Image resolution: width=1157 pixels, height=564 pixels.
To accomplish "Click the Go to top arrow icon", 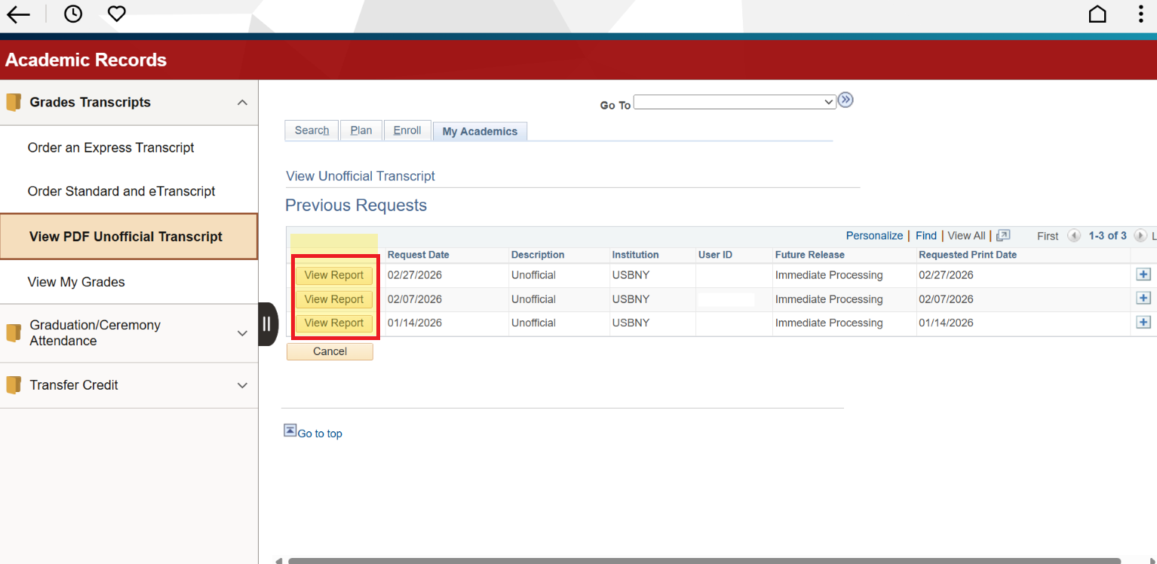I will coord(290,431).
